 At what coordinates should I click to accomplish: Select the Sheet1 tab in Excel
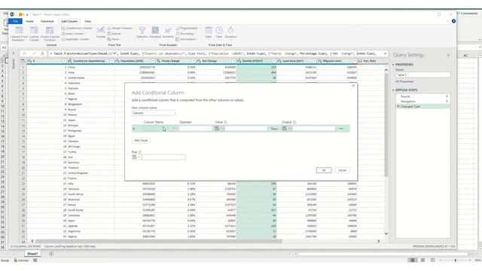click(x=32, y=254)
